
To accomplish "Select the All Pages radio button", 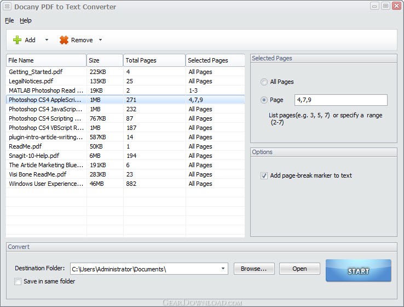I will (x=264, y=82).
